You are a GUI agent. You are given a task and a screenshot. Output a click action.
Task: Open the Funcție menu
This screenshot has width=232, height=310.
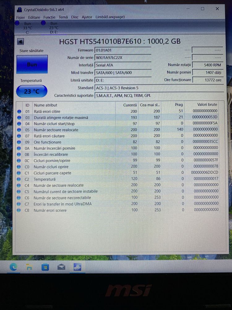pyautogui.click(x=49, y=17)
